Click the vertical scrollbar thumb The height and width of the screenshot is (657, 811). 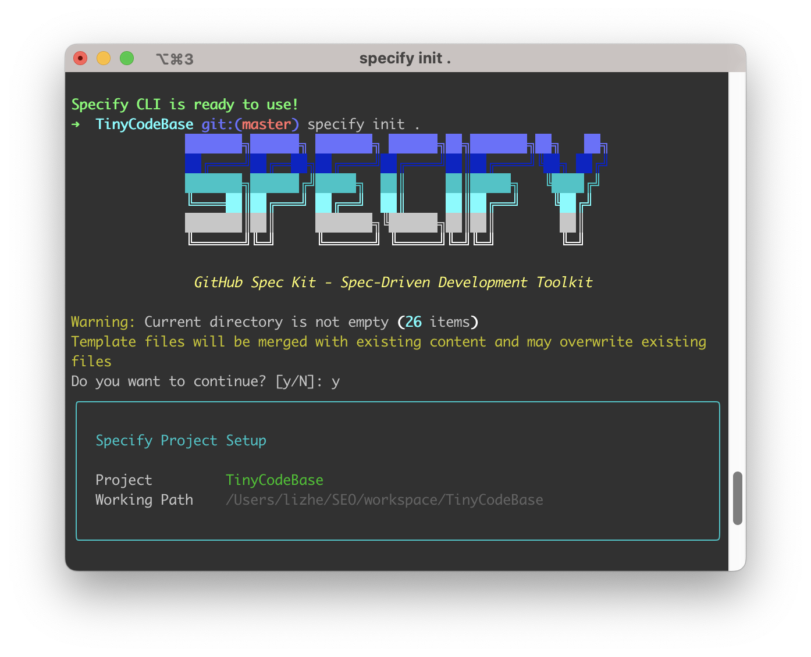(737, 498)
